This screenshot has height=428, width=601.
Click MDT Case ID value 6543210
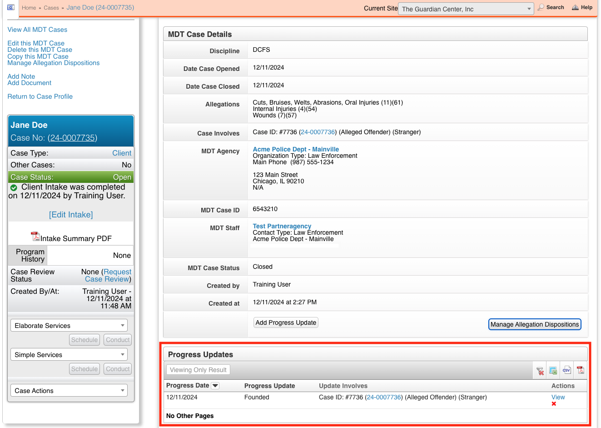point(265,209)
